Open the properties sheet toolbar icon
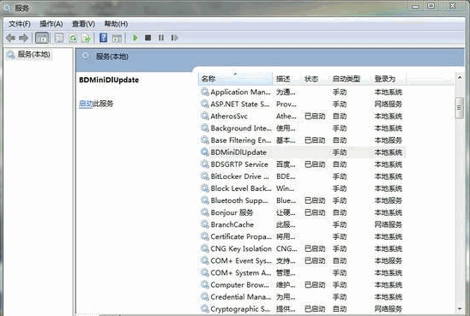The width and height of the screenshot is (470, 316). click(x=59, y=38)
